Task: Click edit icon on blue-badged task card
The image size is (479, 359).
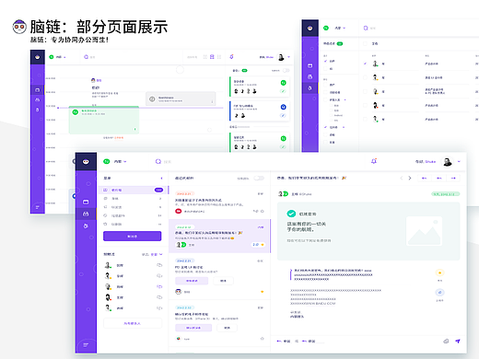Action: pyautogui.click(x=283, y=115)
